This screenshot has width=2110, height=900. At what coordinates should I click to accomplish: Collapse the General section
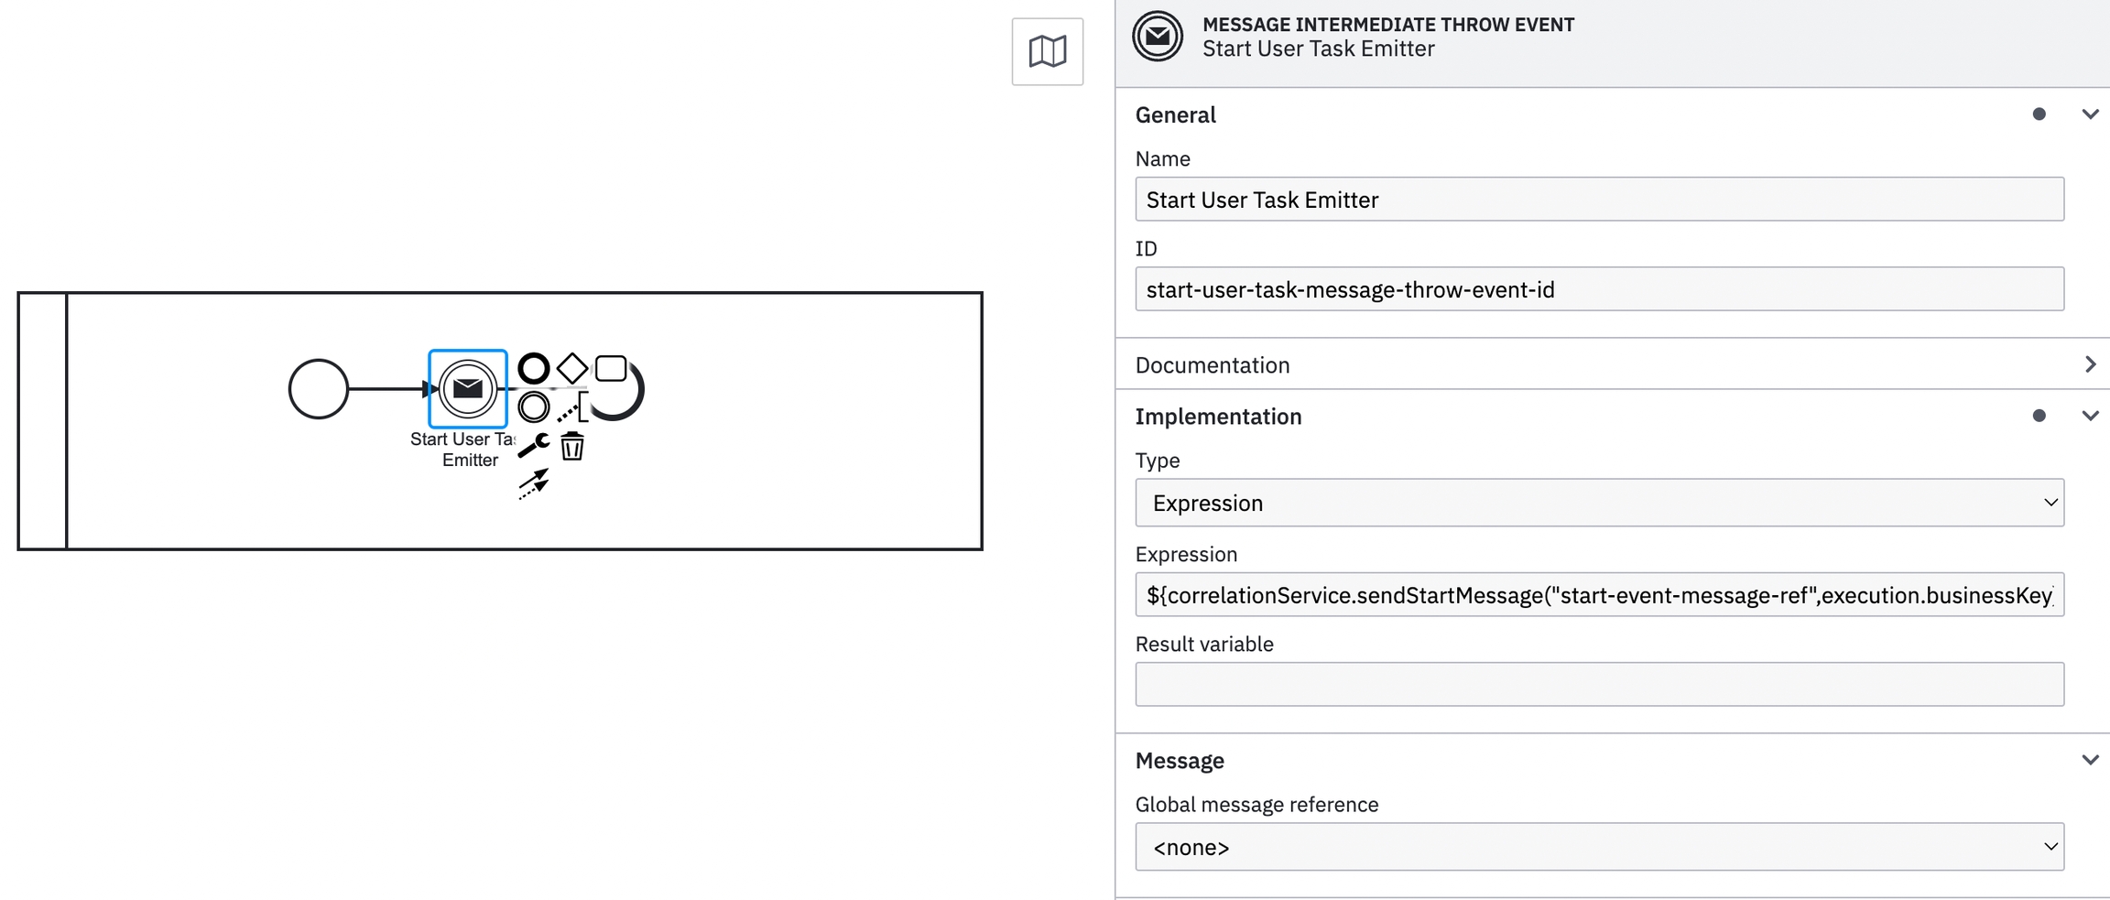[2089, 114]
